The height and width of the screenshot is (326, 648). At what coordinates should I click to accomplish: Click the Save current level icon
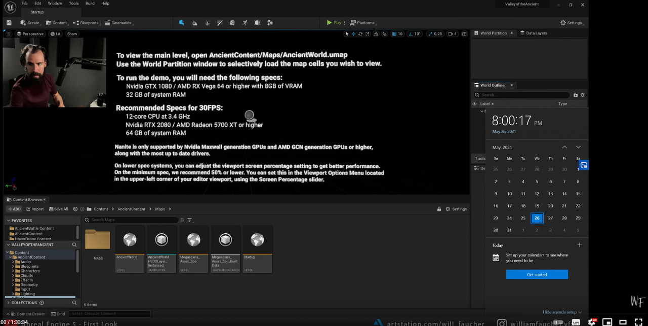coord(9,23)
